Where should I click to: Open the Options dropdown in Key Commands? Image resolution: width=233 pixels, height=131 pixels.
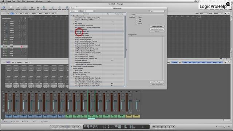coord(74,11)
